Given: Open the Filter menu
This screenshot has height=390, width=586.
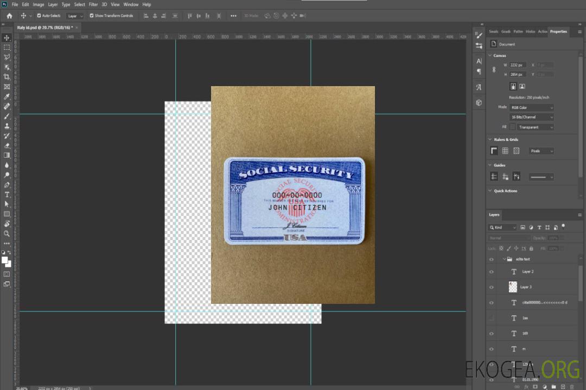Looking at the screenshot, I should 93,4.
